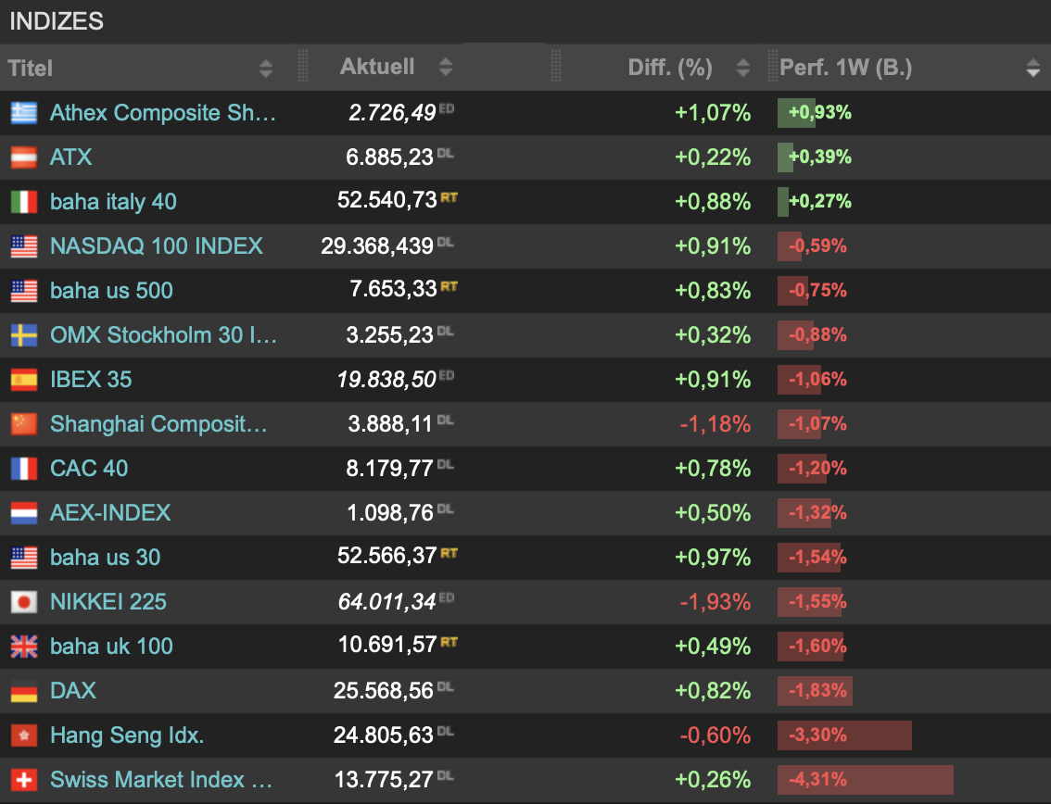Open the baha uk 100 link
The width and height of the screenshot is (1051, 804).
(111, 647)
